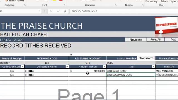Select the GTB receiving account cell
178x100 pixels.
pos(88,63)
